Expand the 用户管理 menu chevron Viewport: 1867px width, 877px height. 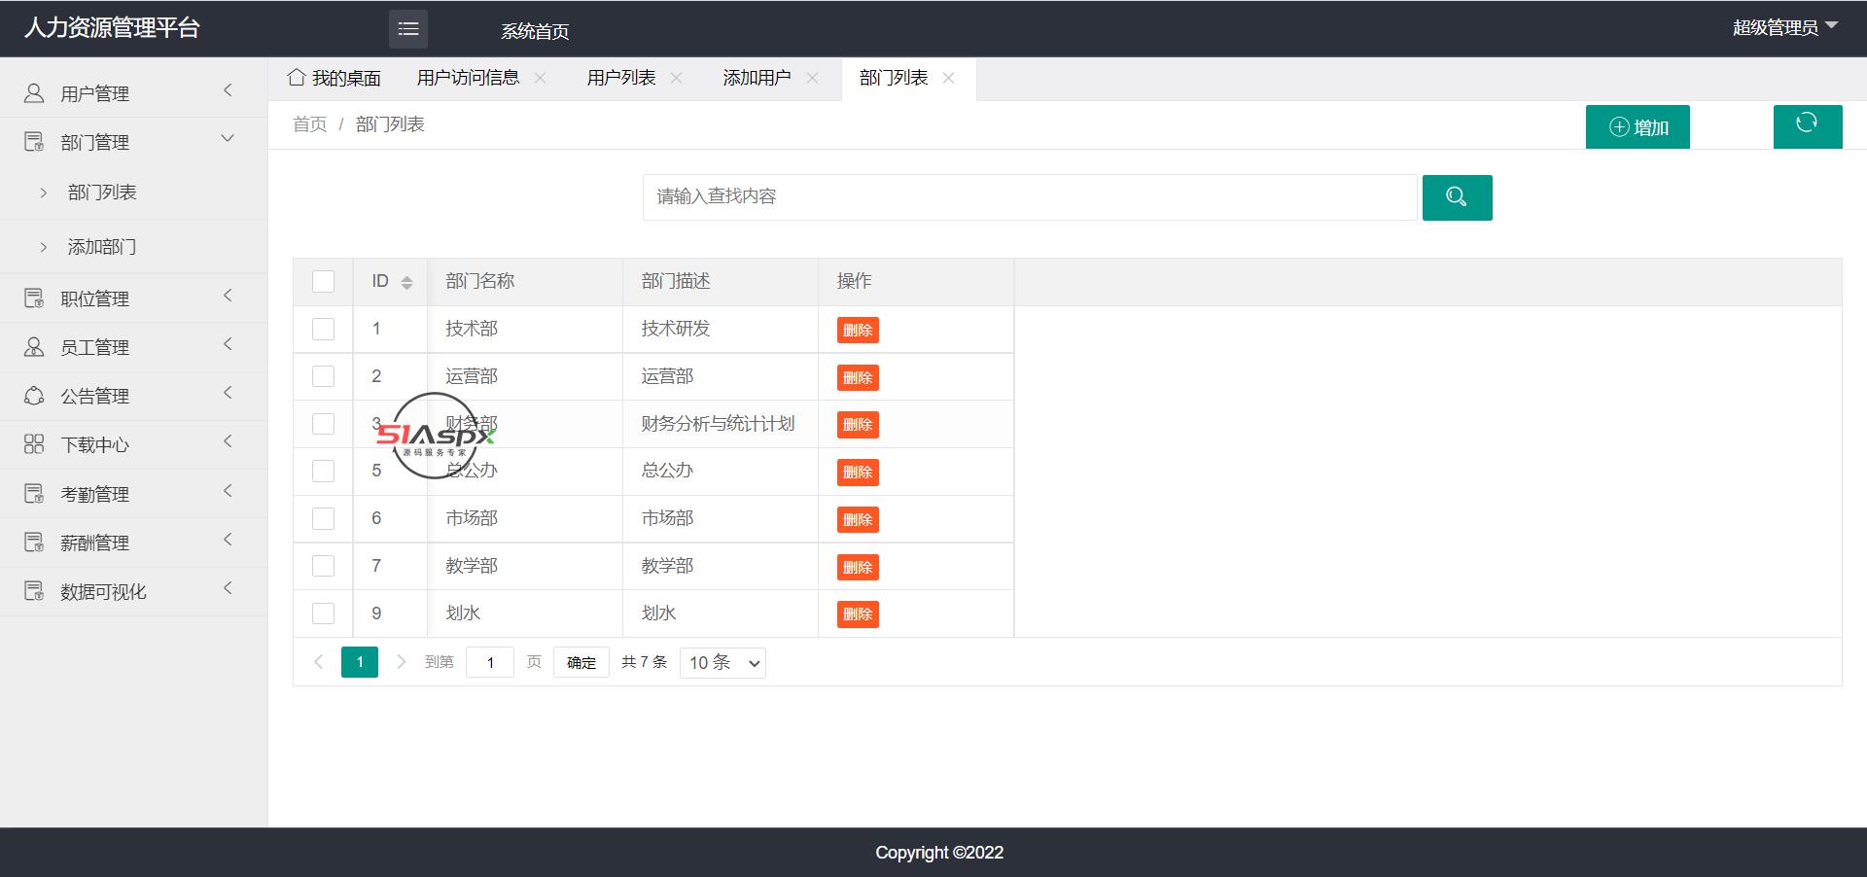[228, 90]
